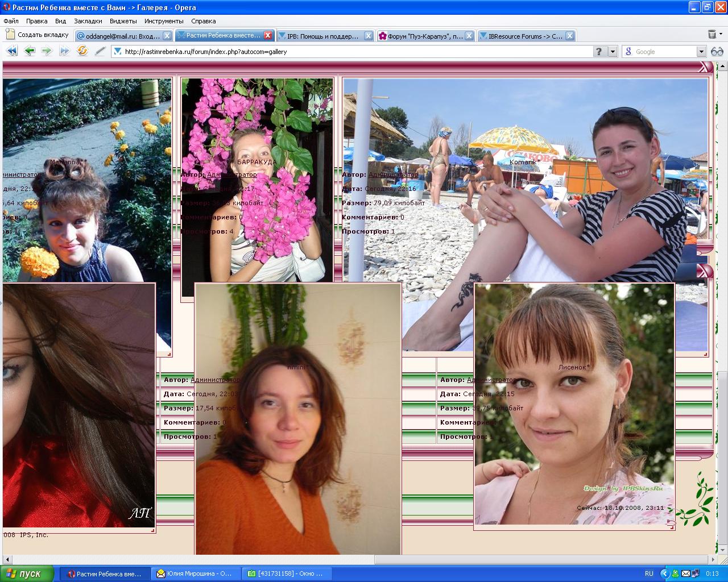
Task: Open the Виджеты menu
Action: pyautogui.click(x=123, y=21)
